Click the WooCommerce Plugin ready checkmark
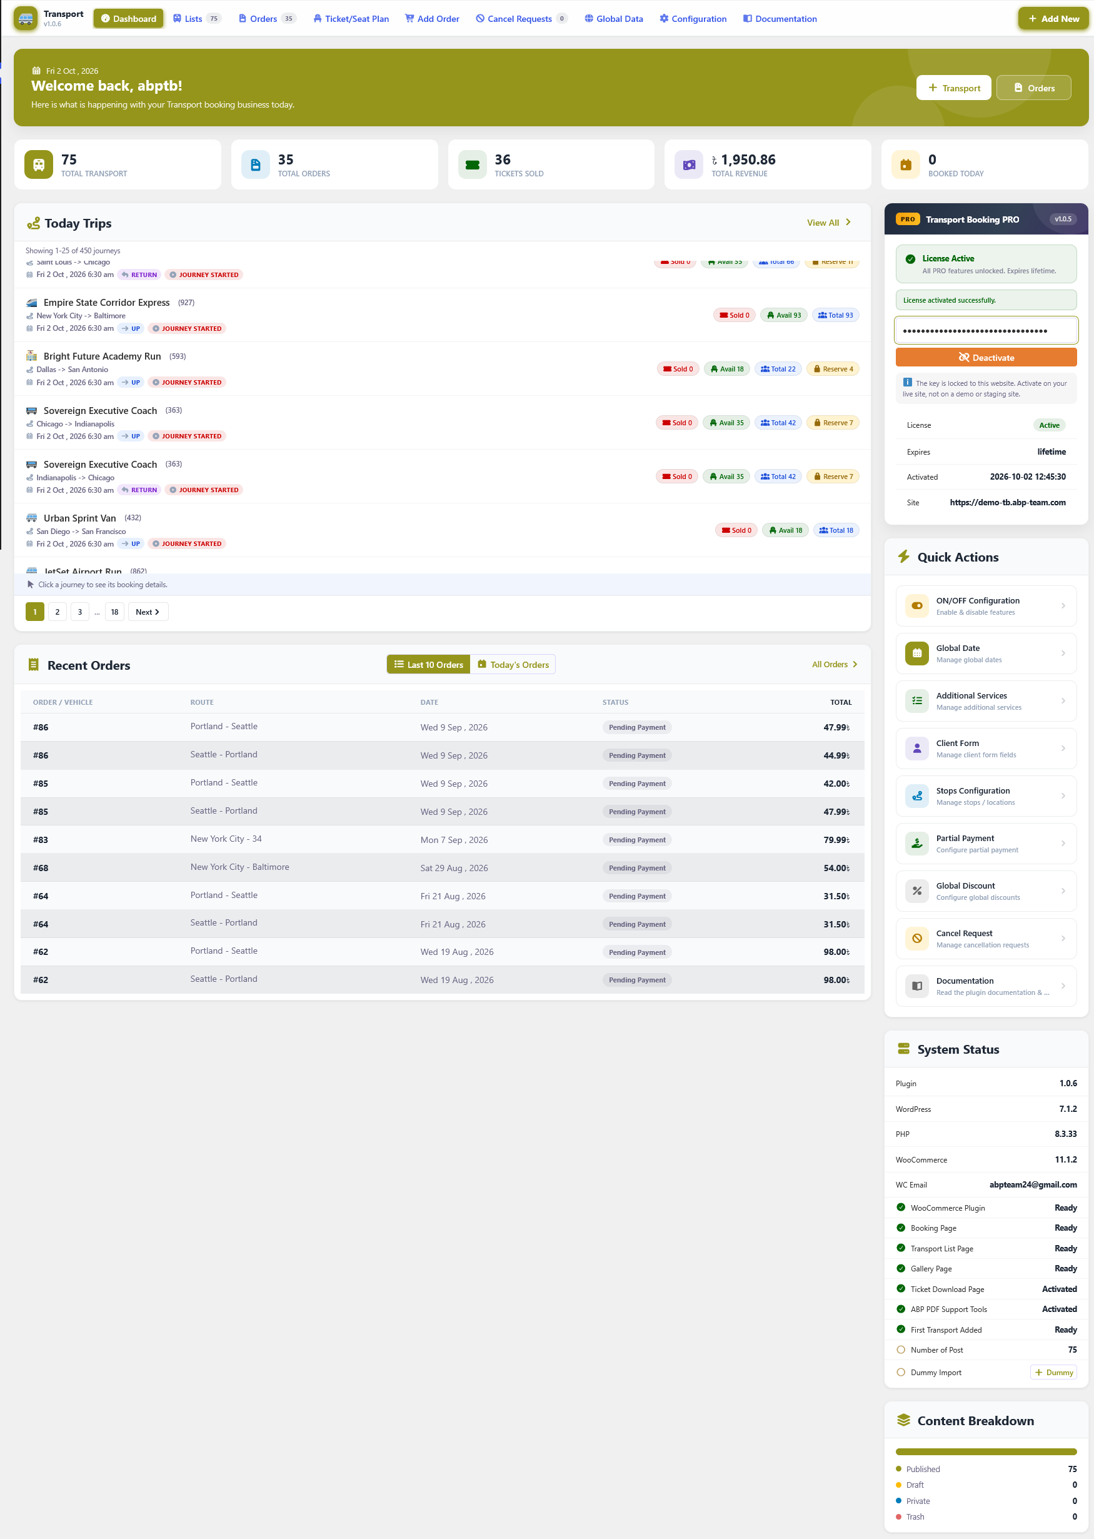The image size is (1094, 1539). pos(901,1208)
